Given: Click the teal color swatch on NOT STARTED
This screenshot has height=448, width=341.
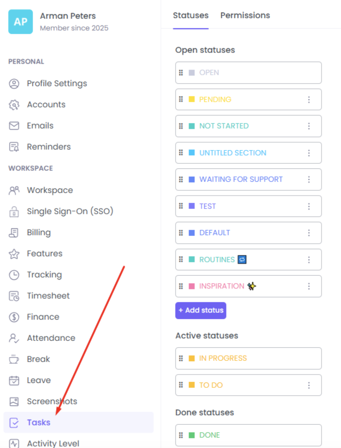Looking at the screenshot, I should [x=192, y=126].
